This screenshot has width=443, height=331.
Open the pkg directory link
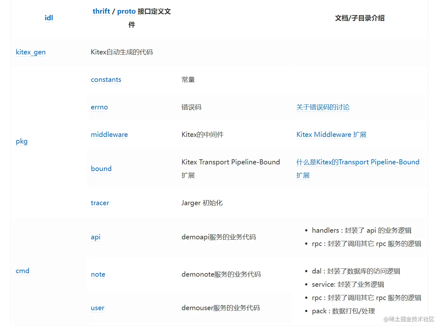coord(22,141)
